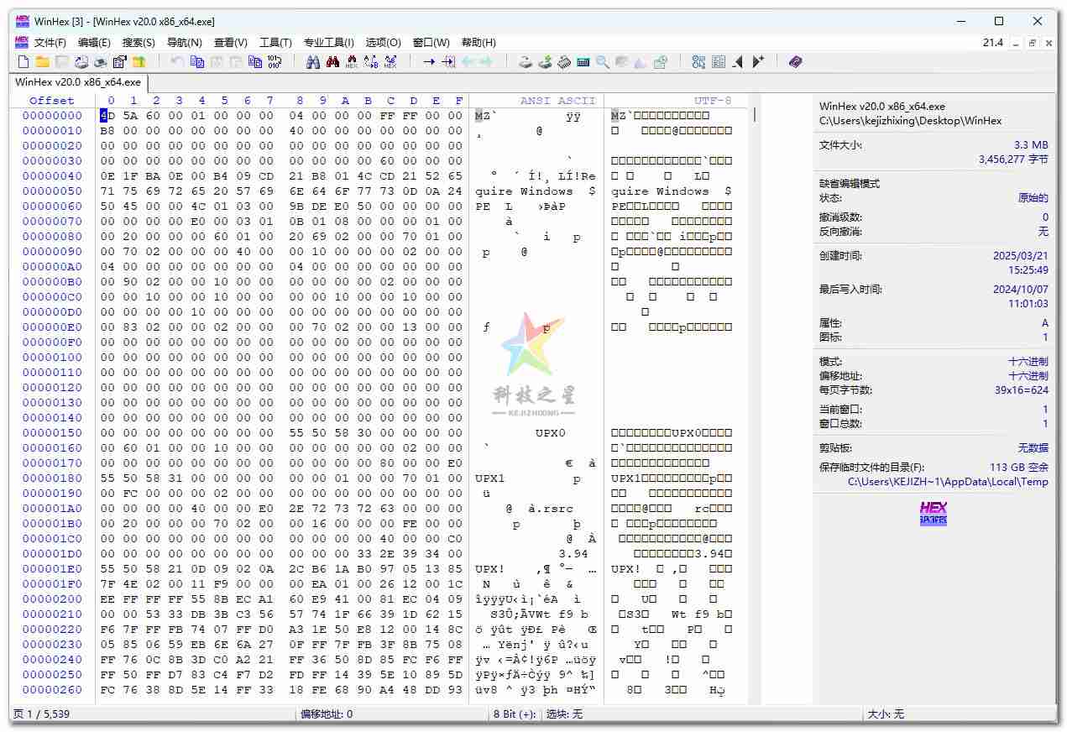This screenshot has height=732, width=1067.
Task: Click the Replace Hex Values icon
Action: pyautogui.click(x=390, y=62)
